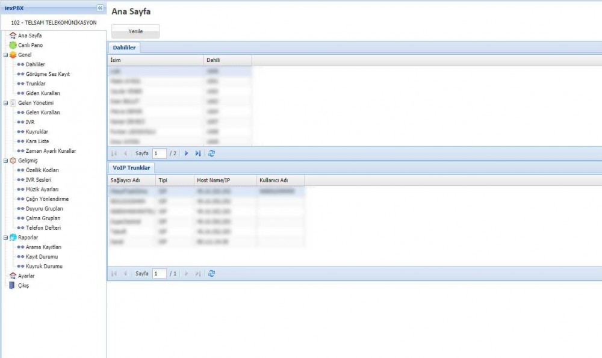Screen dimensions: 602x358
Task: Sort by İsim column header
Action: (x=155, y=60)
